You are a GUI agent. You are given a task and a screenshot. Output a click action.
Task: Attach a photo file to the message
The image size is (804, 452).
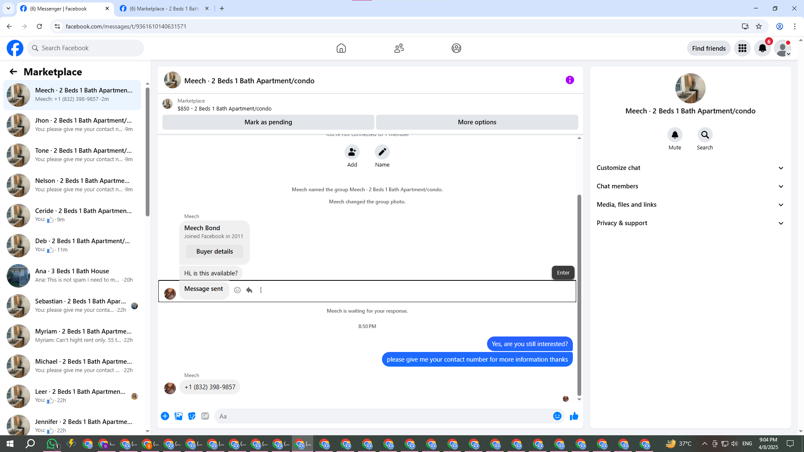pyautogui.click(x=178, y=416)
